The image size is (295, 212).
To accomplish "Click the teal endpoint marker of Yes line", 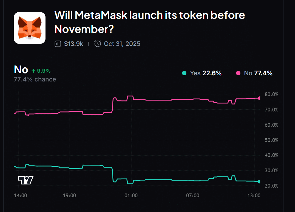I will (259, 182).
